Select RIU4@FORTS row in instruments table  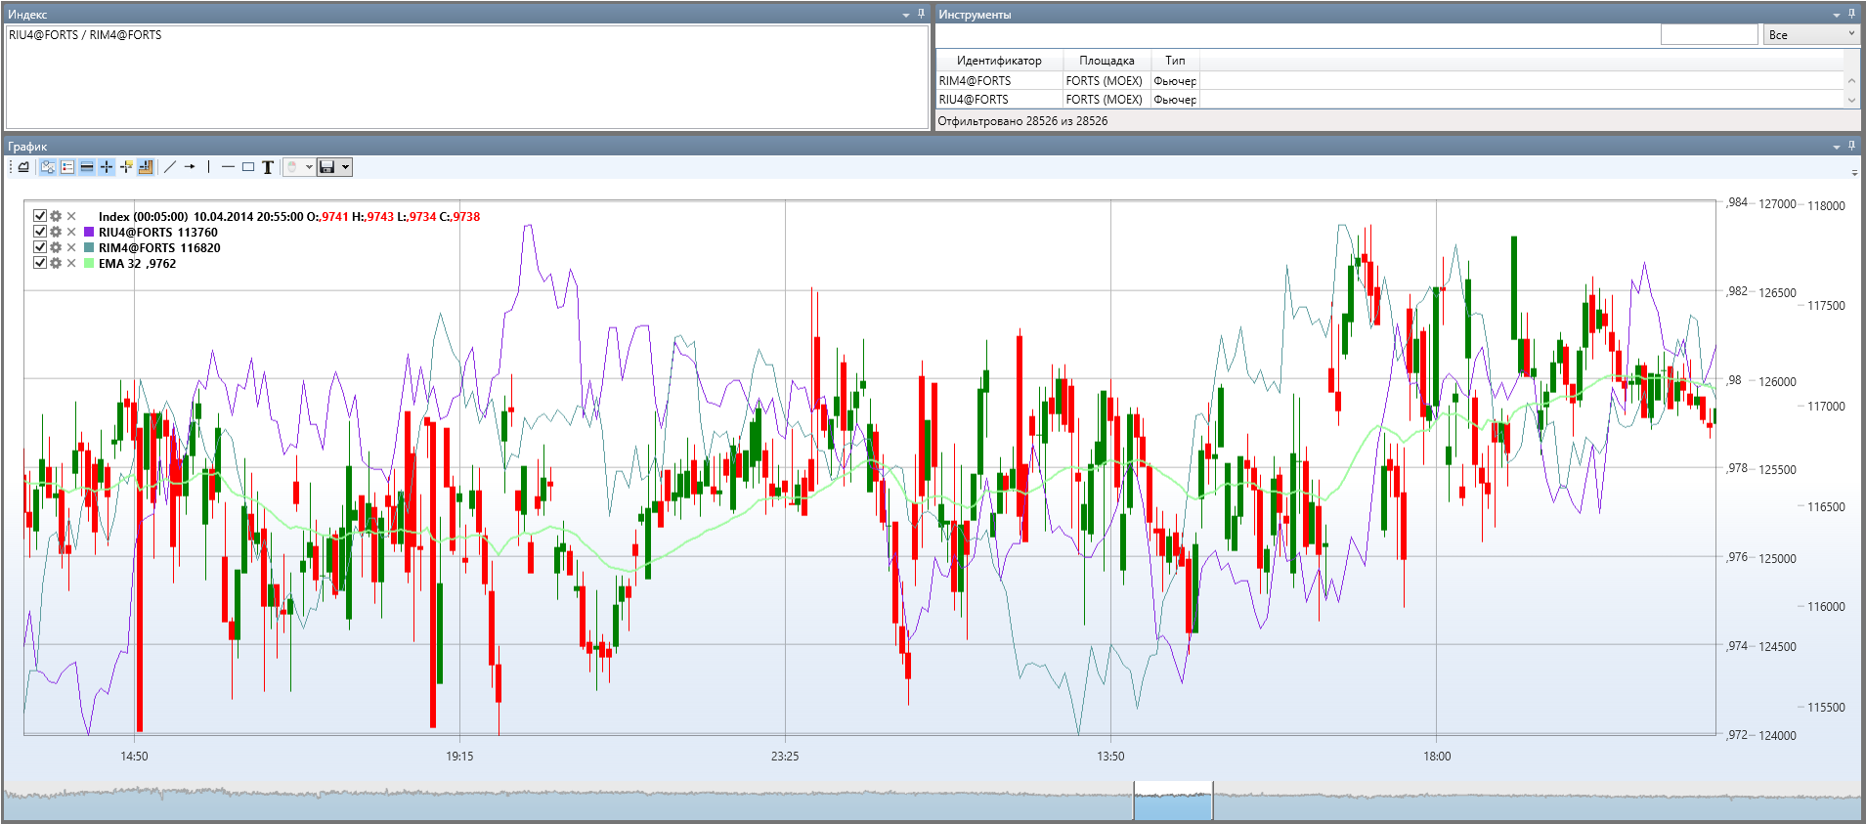(x=1390, y=100)
